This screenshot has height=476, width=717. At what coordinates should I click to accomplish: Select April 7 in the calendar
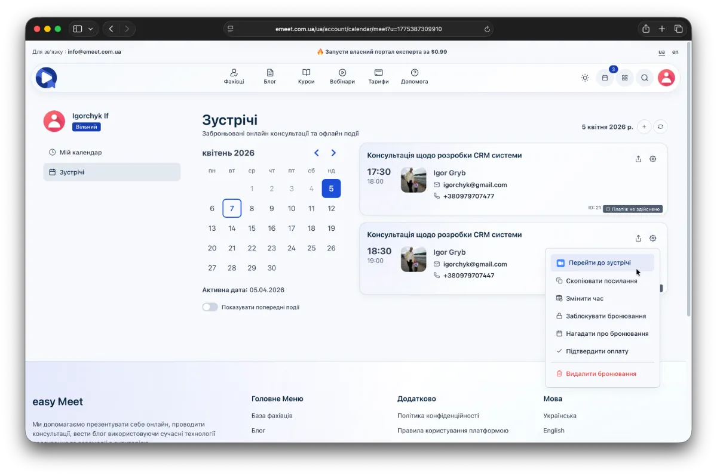(232, 208)
